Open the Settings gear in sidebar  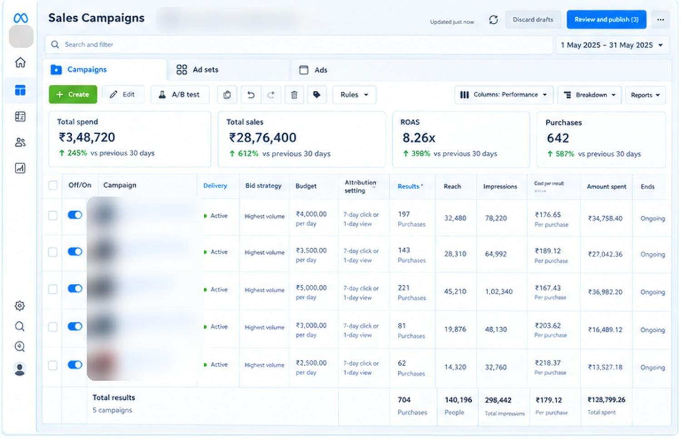click(x=20, y=305)
